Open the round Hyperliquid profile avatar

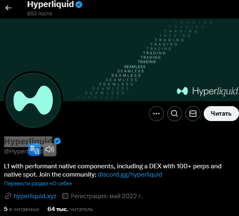point(33,100)
